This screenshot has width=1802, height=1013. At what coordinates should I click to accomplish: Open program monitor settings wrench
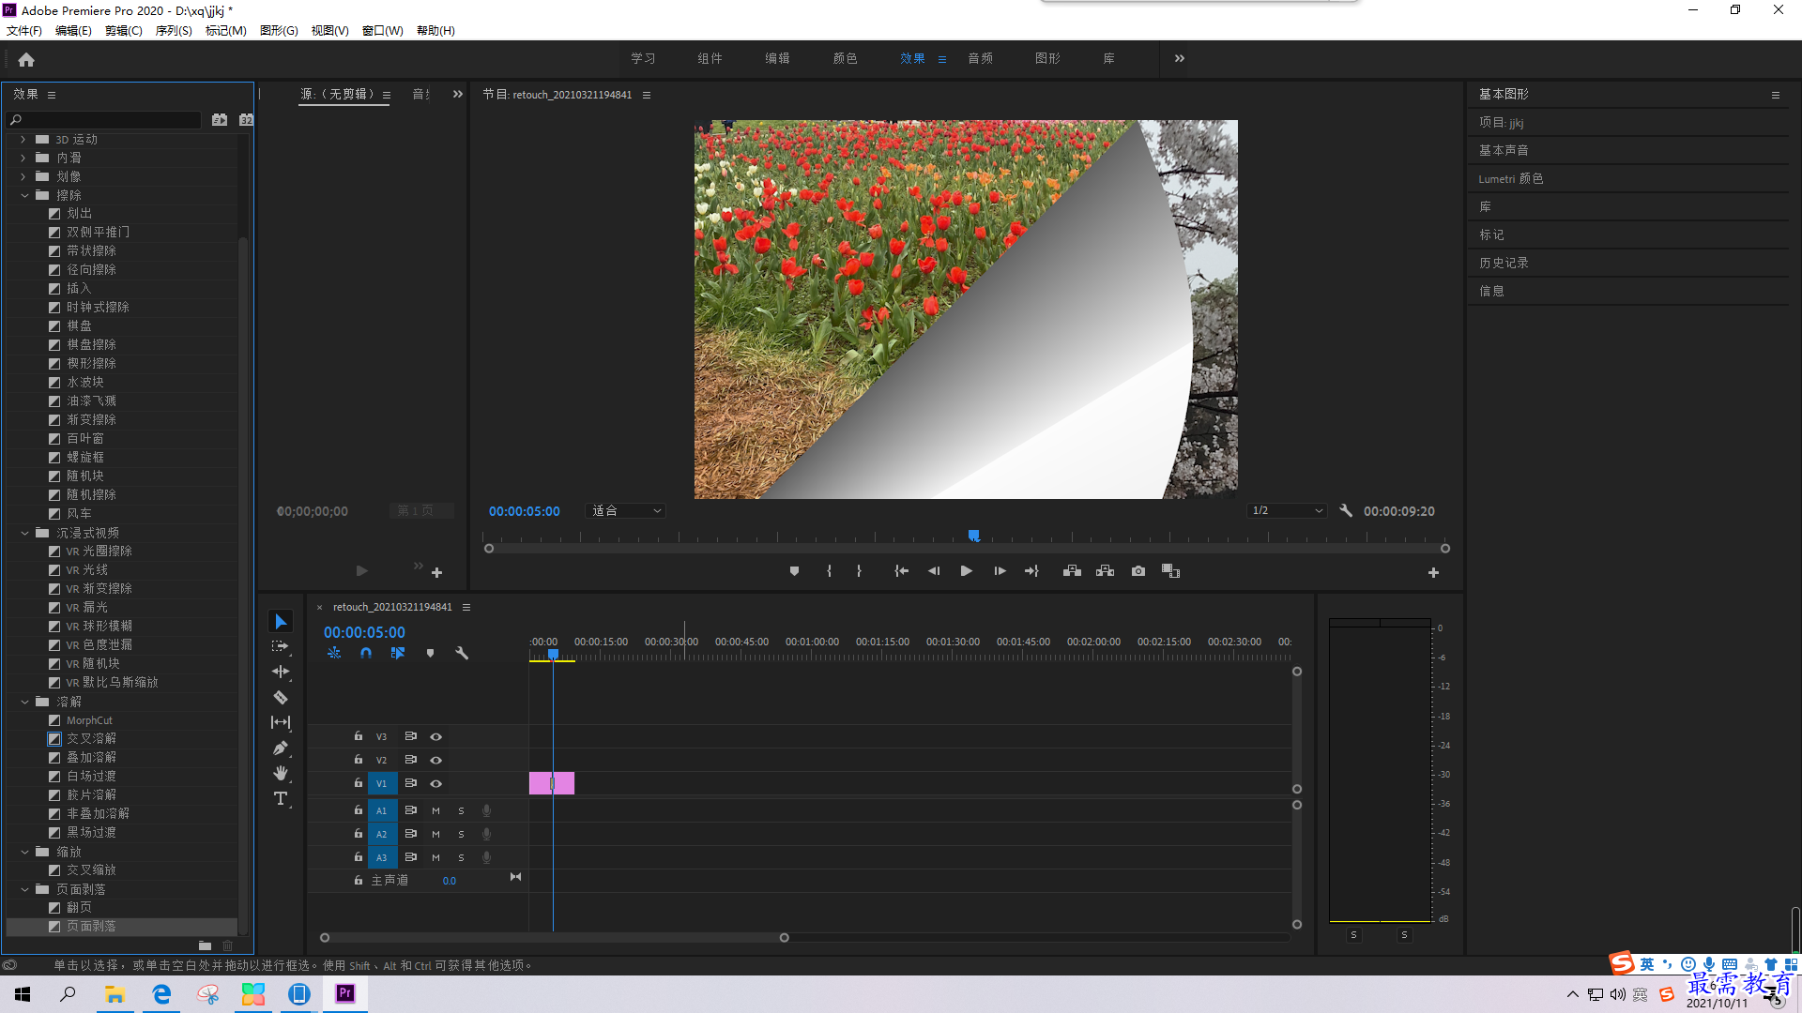(1346, 510)
